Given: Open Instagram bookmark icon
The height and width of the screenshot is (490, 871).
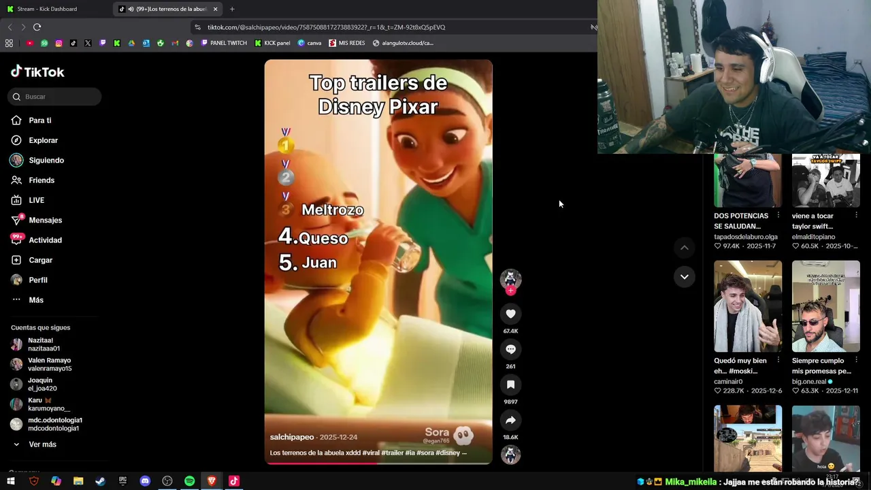Looking at the screenshot, I should coord(59,43).
